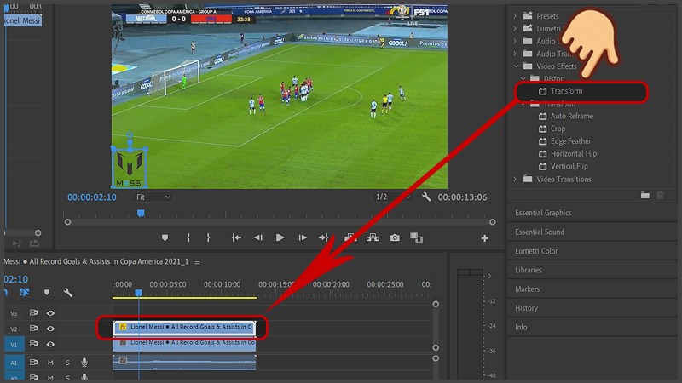The height and width of the screenshot is (383, 682).
Task: Click the Messi logo graphic in Program monitor
Action: point(130,167)
